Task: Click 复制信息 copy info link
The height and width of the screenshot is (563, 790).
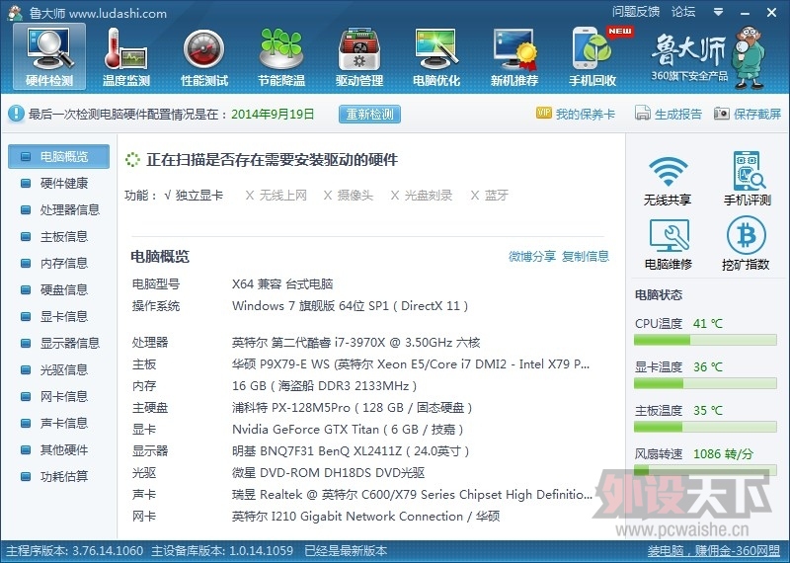Action: pyautogui.click(x=586, y=256)
